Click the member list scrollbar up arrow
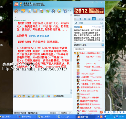126x119 pixels. point(103,52)
